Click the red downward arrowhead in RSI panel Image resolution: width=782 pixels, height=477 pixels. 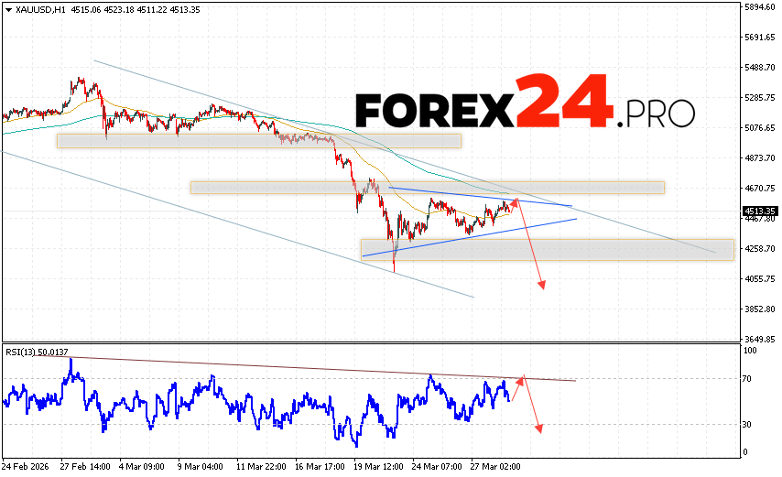point(540,428)
